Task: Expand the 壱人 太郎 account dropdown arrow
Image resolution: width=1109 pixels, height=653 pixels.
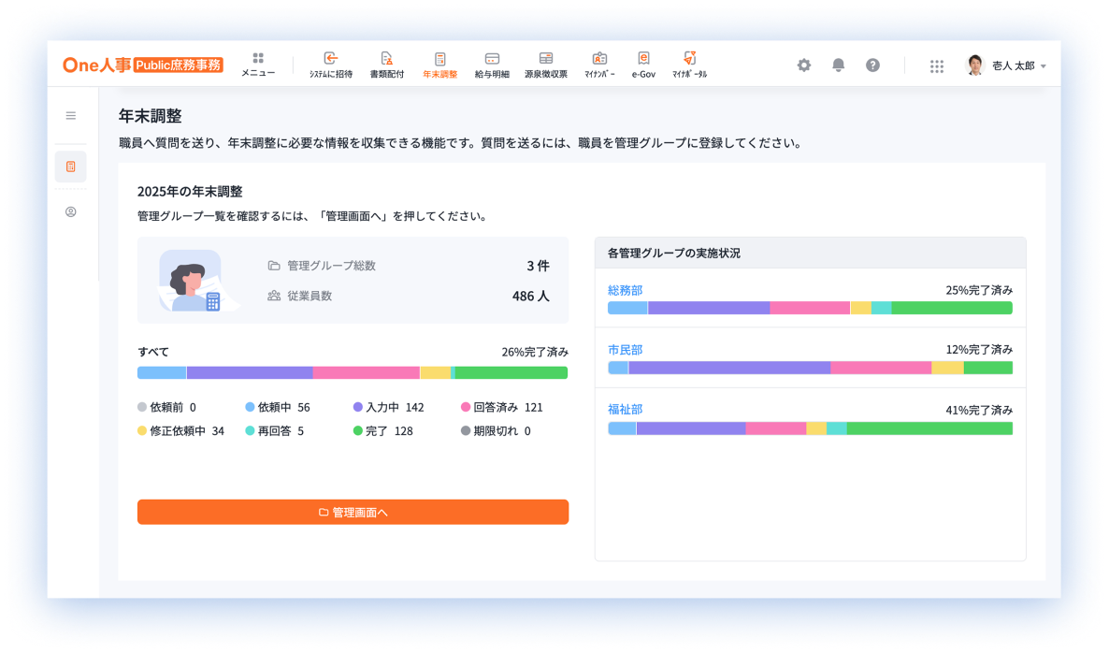Action: point(1044,65)
